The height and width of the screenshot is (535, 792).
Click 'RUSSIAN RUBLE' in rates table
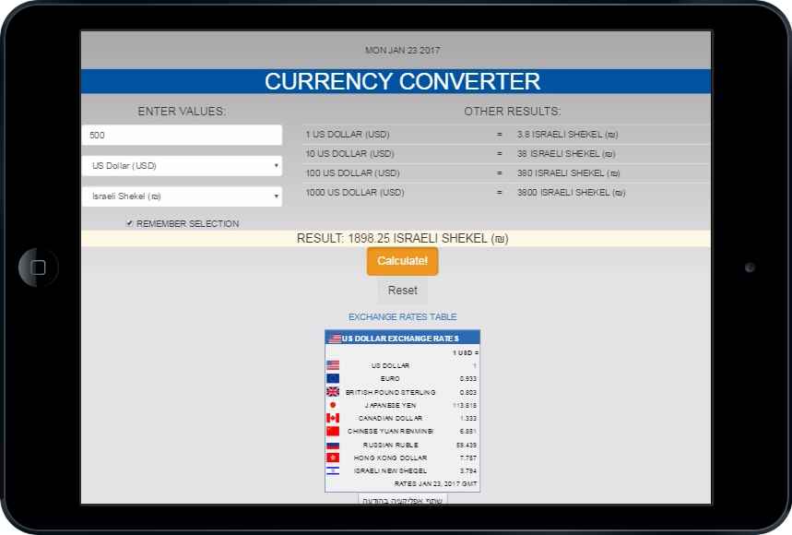[390, 446]
